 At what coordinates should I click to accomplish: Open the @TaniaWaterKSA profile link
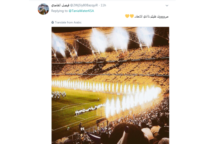click(81, 11)
